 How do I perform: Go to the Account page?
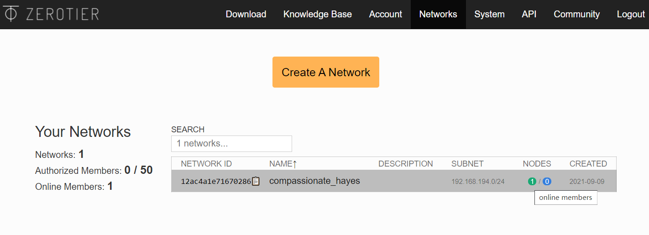pos(385,14)
